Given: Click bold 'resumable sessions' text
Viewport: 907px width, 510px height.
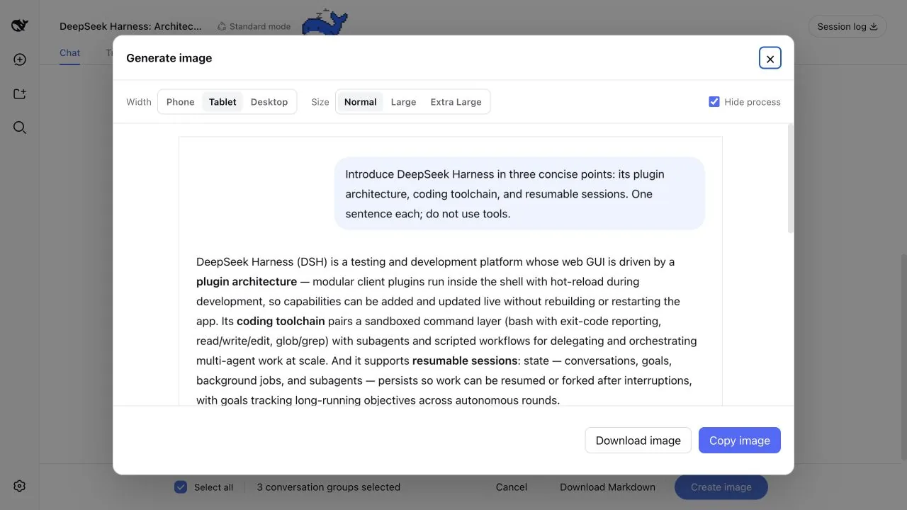Looking at the screenshot, I should (x=465, y=361).
